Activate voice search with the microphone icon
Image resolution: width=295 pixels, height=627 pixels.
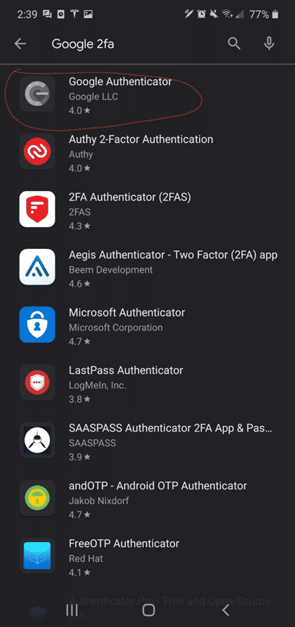pos(269,44)
